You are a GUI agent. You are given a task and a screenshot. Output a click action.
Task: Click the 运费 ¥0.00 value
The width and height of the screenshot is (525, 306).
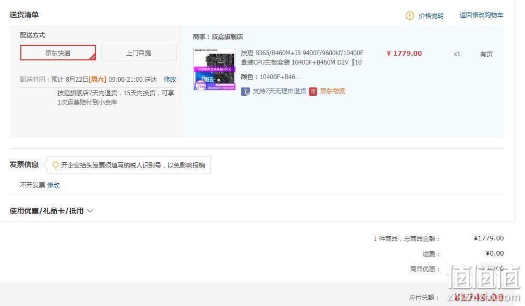(x=495, y=253)
